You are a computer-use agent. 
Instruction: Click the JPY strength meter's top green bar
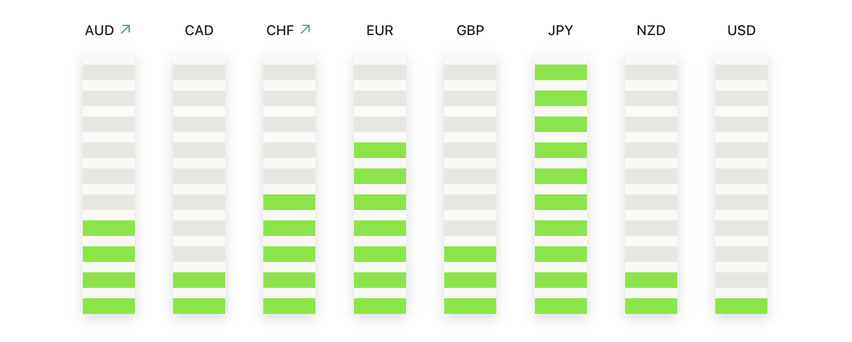[x=561, y=72]
